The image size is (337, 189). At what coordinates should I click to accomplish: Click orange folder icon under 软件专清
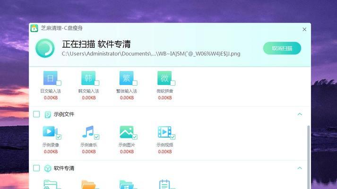click(x=88, y=185)
